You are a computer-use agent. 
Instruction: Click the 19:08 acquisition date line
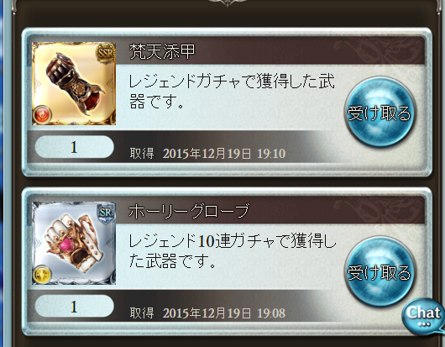(x=207, y=313)
